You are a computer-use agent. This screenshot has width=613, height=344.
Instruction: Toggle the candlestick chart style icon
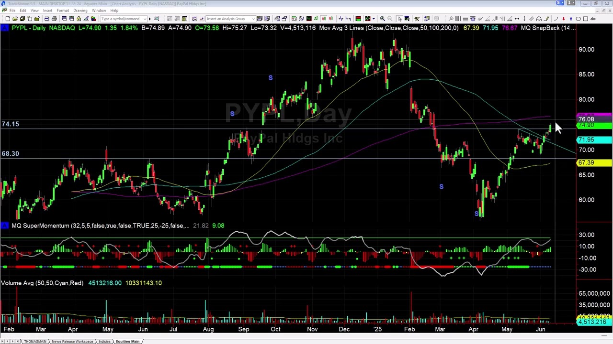click(x=324, y=19)
